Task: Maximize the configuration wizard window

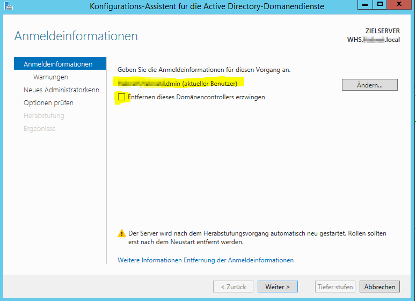Action: coord(381,5)
